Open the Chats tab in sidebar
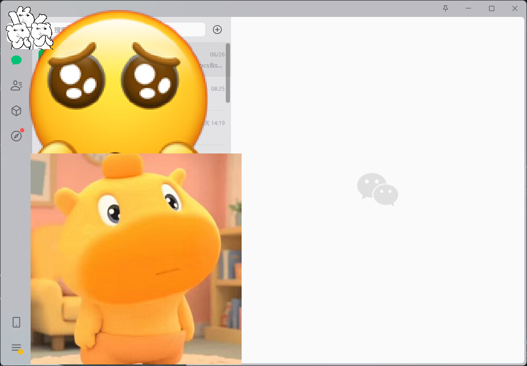Viewport: 527px width, 366px height. [x=16, y=60]
